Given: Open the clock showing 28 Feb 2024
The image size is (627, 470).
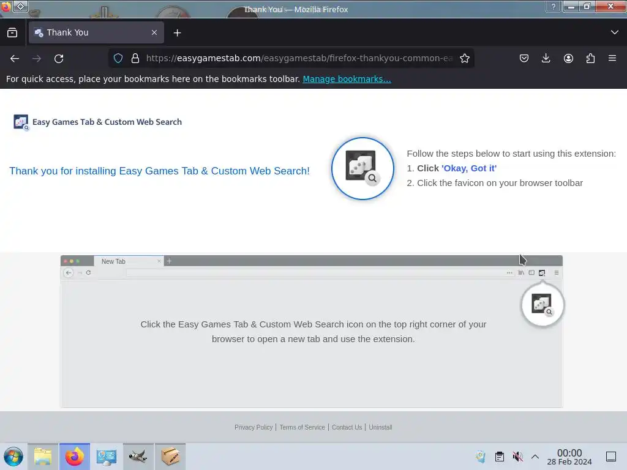Looking at the screenshot, I should coord(569,457).
